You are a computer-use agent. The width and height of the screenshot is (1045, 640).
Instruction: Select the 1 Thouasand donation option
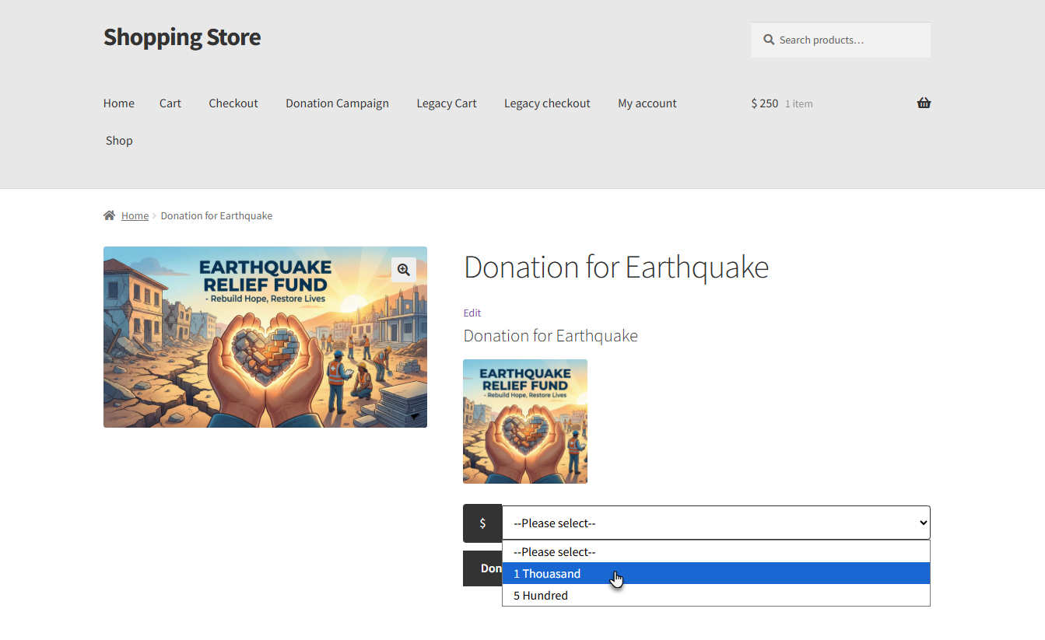[546, 574]
